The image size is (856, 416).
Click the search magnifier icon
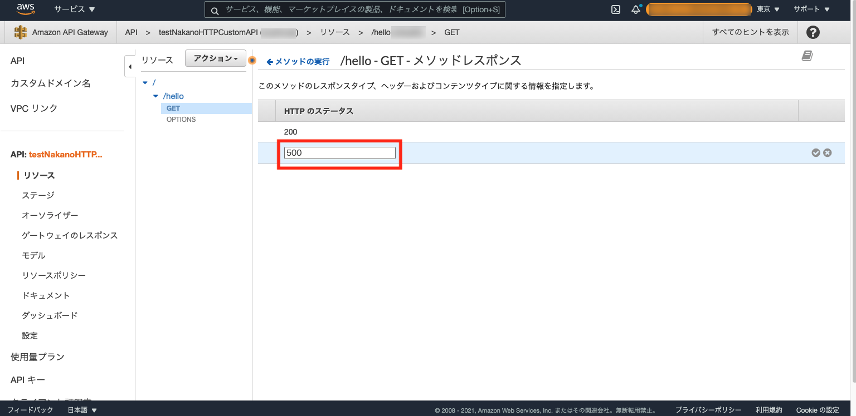(215, 10)
